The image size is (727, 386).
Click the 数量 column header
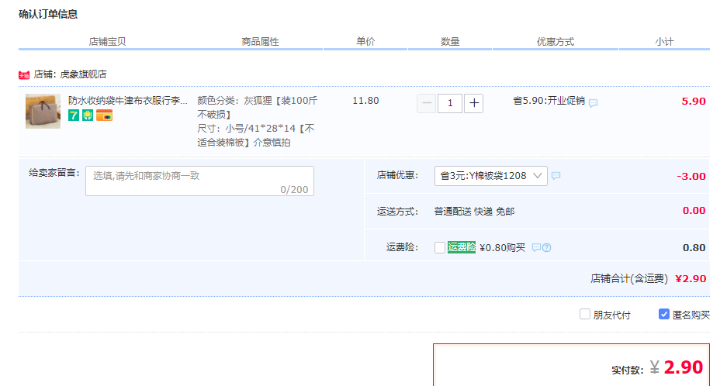[450, 42]
